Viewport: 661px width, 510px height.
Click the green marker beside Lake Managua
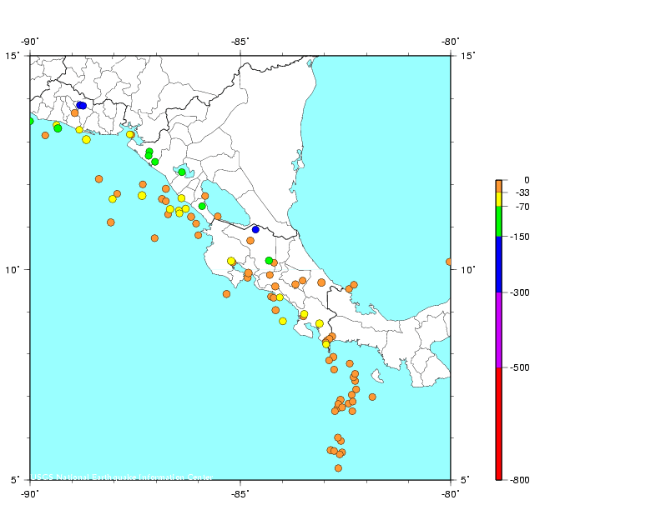pos(182,172)
